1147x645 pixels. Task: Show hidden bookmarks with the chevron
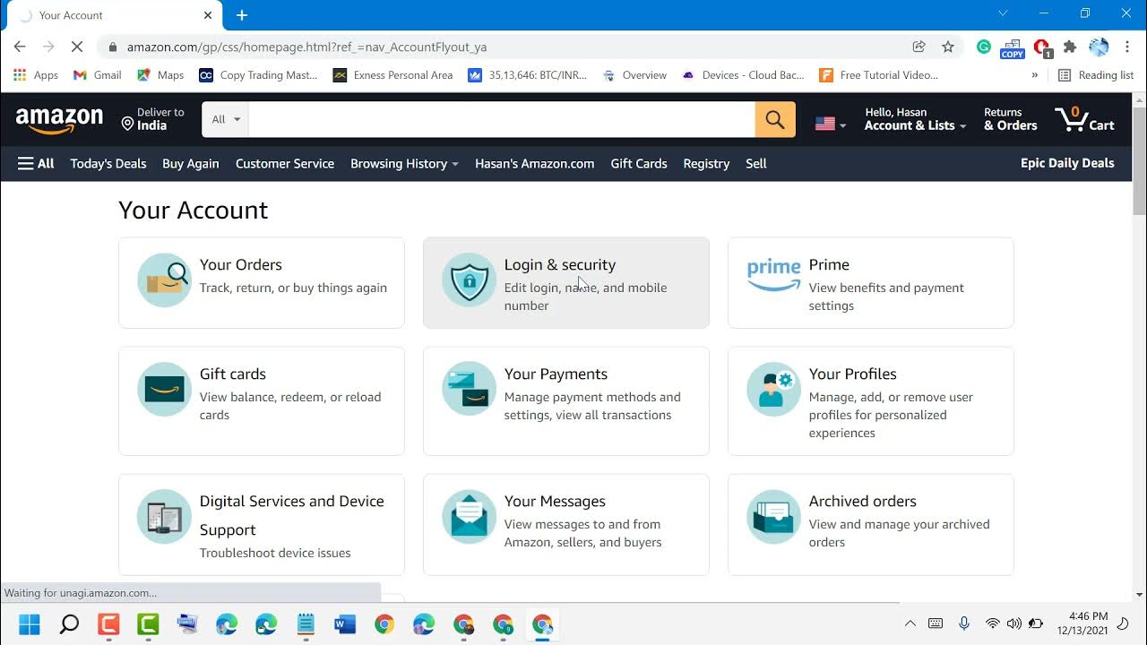tap(1035, 75)
